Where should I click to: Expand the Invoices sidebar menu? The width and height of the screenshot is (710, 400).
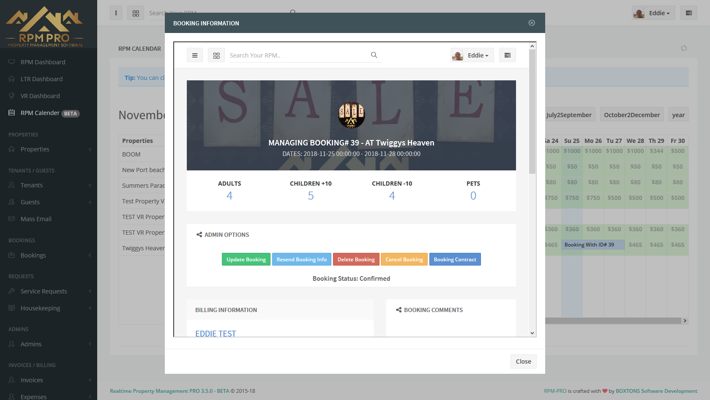click(49, 380)
